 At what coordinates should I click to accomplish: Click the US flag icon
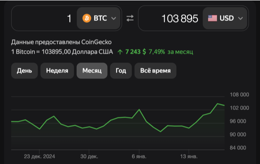(x=213, y=18)
